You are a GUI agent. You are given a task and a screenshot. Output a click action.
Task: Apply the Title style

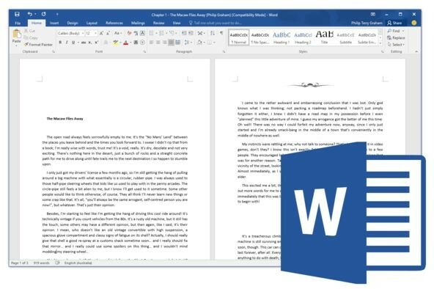[324, 37]
